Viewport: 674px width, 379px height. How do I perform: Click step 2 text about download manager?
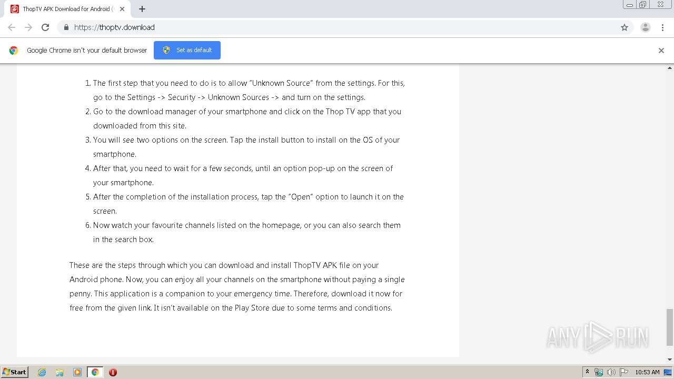click(x=247, y=118)
